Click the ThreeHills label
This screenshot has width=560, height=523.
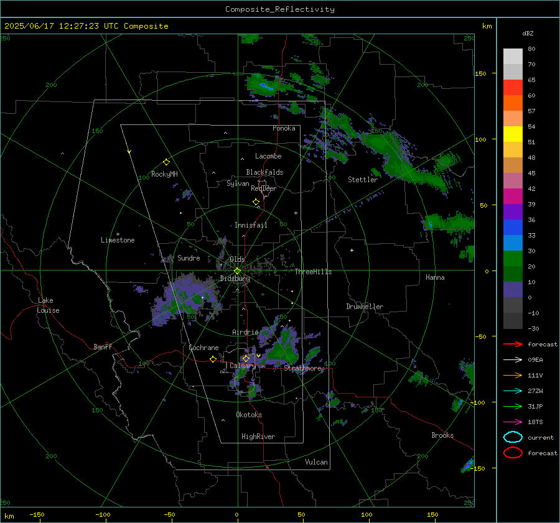coord(313,272)
